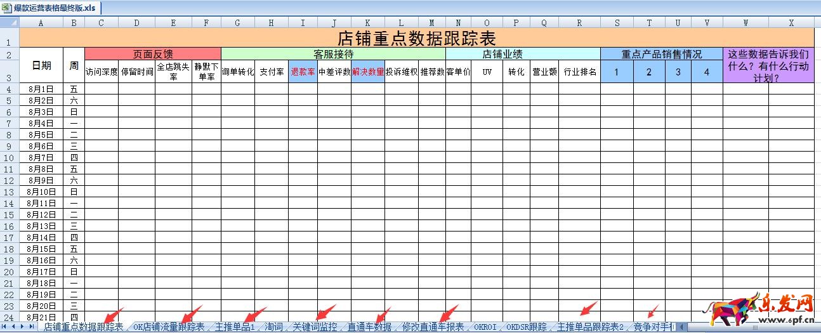Click the blue product cell labeled 2
Viewport: 821px width, 333px height.
pyautogui.click(x=649, y=72)
